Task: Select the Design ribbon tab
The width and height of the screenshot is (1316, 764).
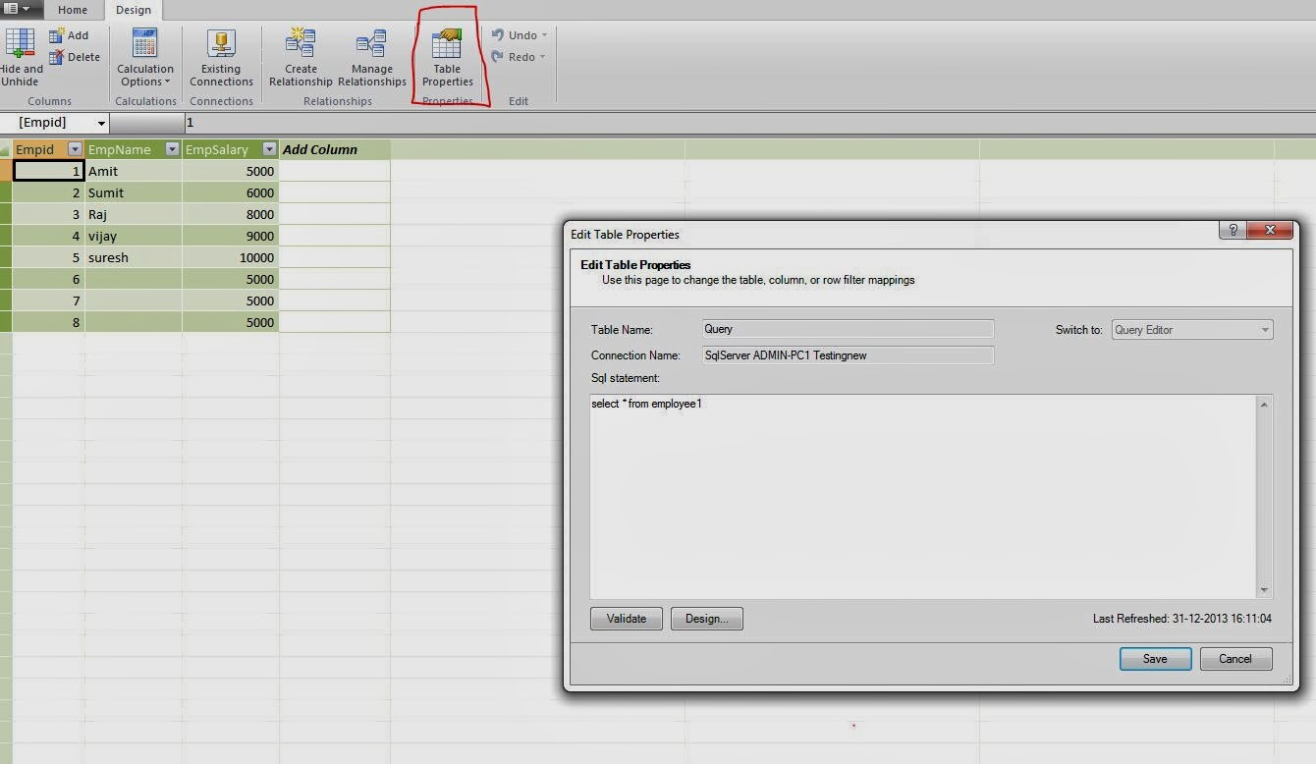Action: pos(135,10)
